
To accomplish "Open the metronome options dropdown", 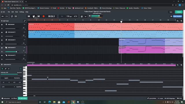I will tap(86, 16).
